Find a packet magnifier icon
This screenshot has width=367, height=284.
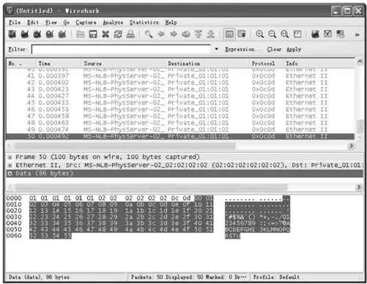click(x=149, y=34)
